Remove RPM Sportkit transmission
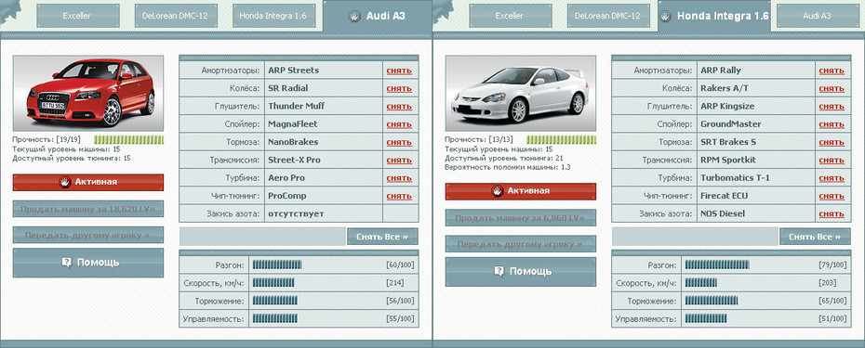Image resolution: width=865 pixels, height=348 pixels. [832, 161]
